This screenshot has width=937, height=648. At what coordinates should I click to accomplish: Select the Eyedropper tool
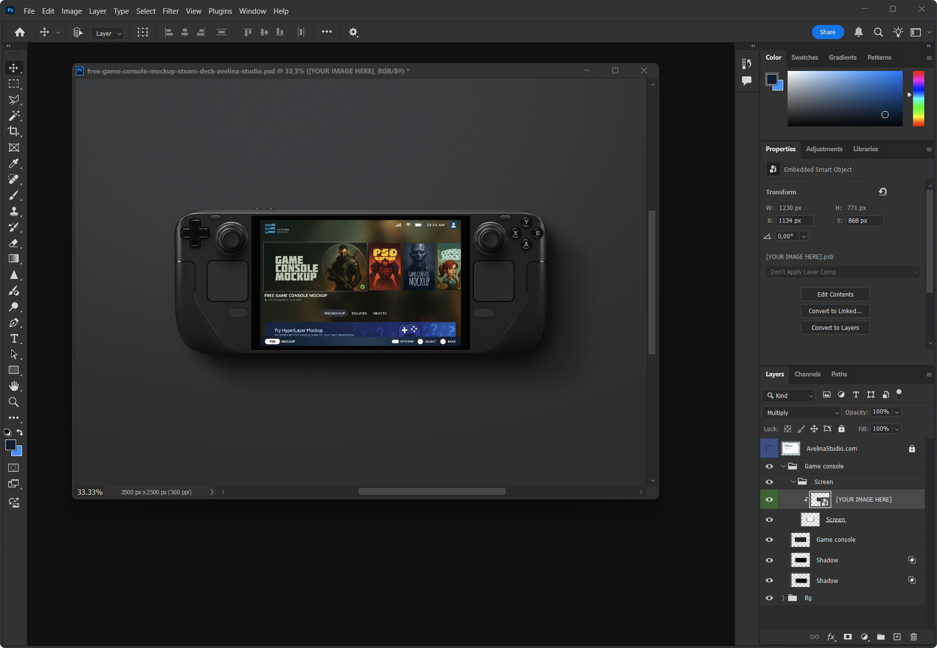pyautogui.click(x=14, y=163)
